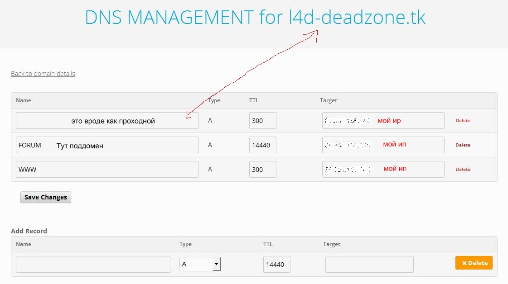508x284 pixels.
Task: Click the TTL field of the WWW record
Action: coord(262,170)
